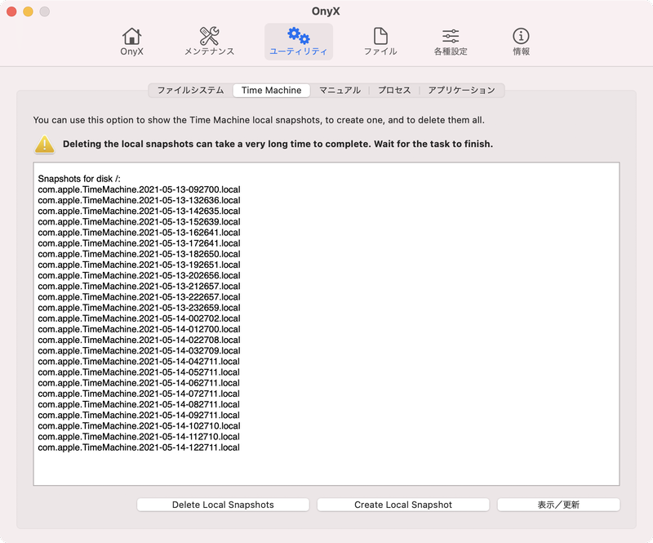Switch to the ファイルシステム tab
This screenshot has height=543, width=653.
(190, 91)
